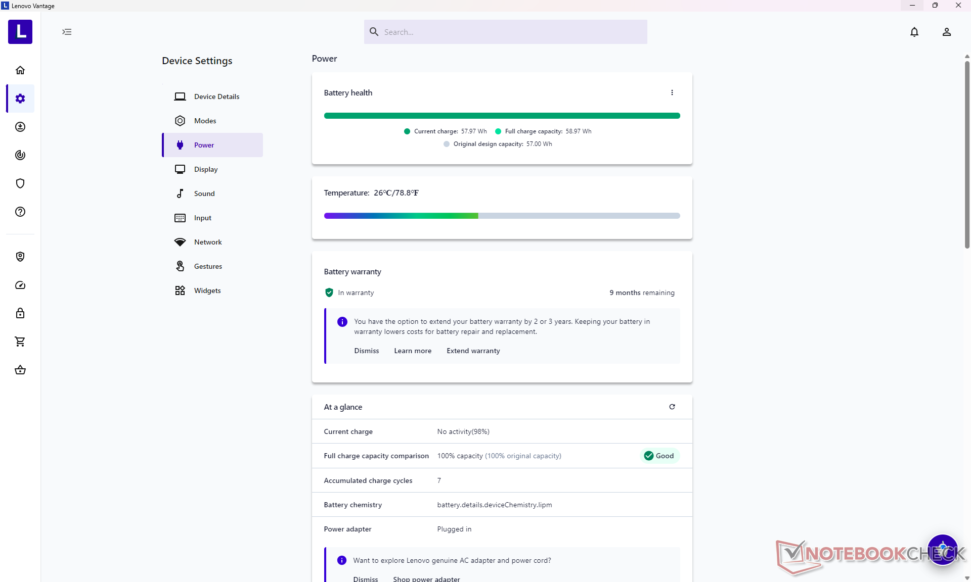Click the system update download icon
The height and width of the screenshot is (582, 971).
[20, 127]
